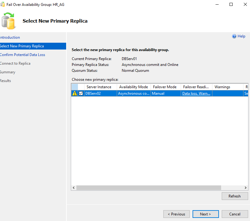
Task: Click the Failover Mode column header
Action: 165,87
